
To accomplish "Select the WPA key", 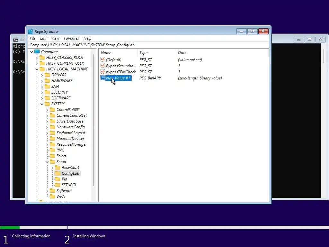I will click(x=60, y=197).
